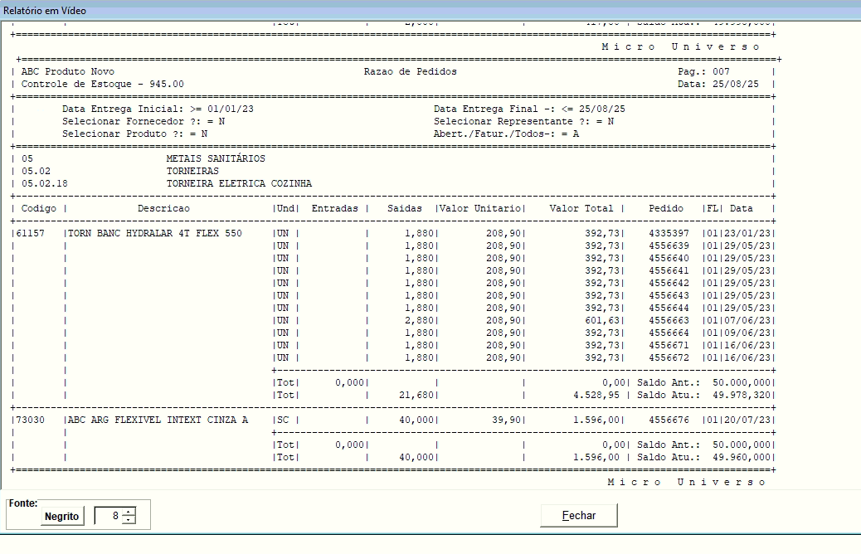Click pedido number 4556676
The width and height of the screenshot is (861, 554).
tap(669, 420)
